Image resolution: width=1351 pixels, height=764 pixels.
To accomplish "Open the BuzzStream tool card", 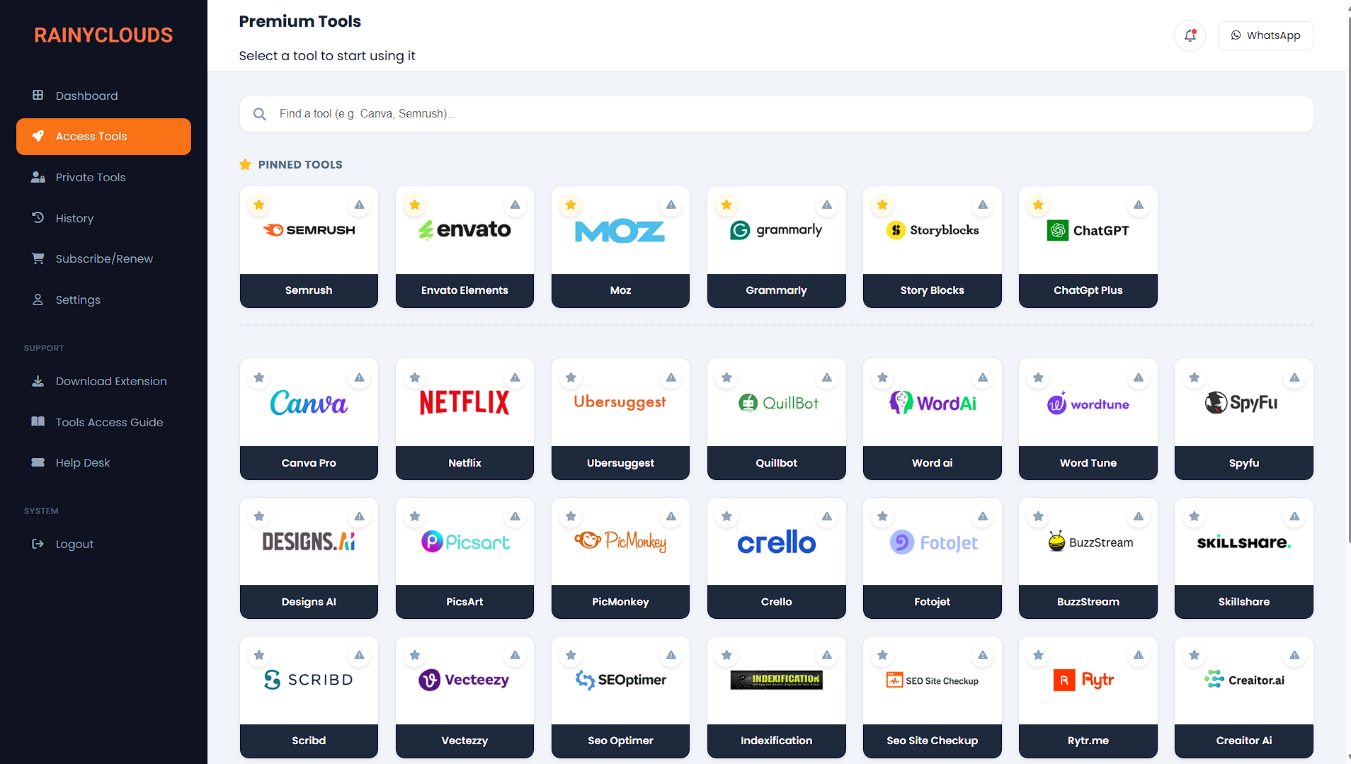I will (x=1088, y=558).
